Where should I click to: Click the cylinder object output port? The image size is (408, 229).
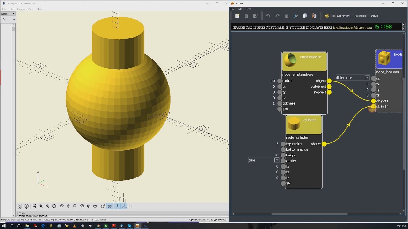coord(324,144)
